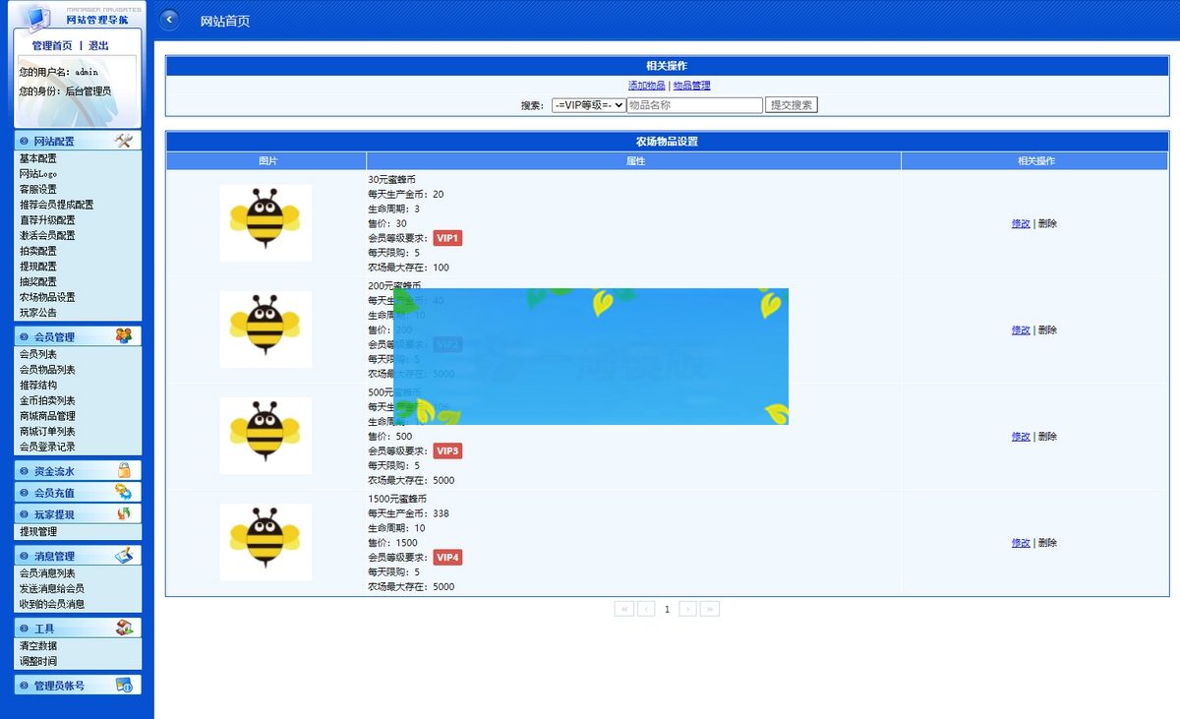Click the 添加物品 link

646,86
